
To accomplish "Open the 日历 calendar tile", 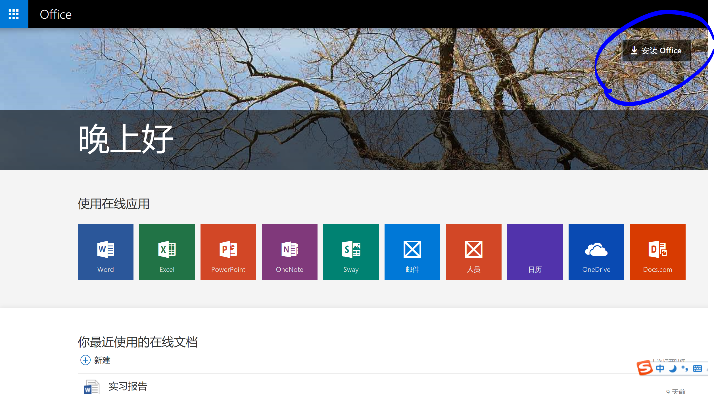I will (x=535, y=252).
